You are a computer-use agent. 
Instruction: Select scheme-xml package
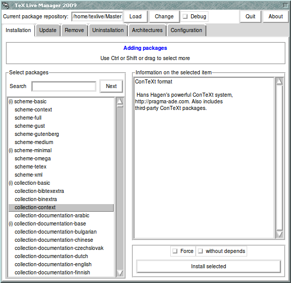click(61, 175)
